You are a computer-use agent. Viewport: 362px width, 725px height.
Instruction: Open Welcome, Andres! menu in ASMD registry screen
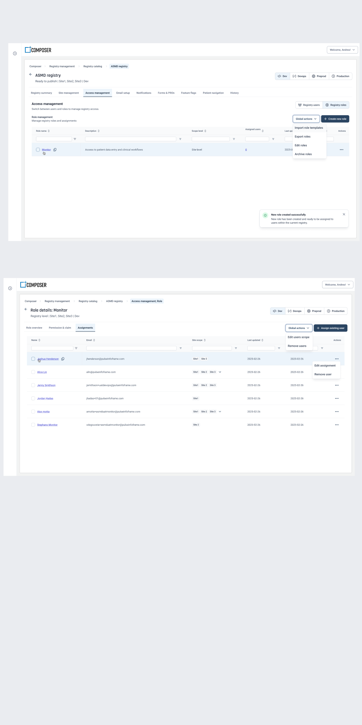pos(342,50)
